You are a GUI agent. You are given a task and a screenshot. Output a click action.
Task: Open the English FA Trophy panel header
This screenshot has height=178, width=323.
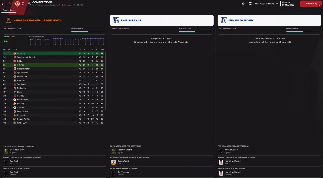click(x=269, y=20)
